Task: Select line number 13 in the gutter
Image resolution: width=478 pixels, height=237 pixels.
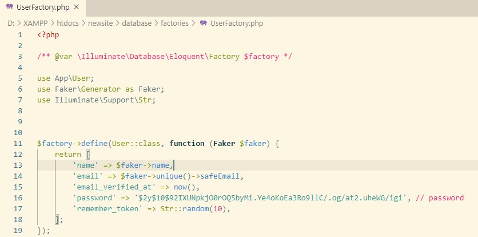Action: (x=17, y=165)
